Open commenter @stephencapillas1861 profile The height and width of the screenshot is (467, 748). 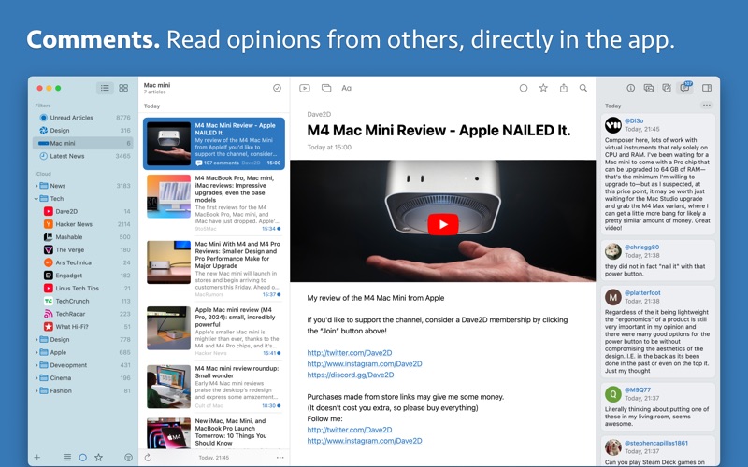click(656, 443)
